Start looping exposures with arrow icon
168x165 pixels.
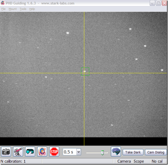click(30, 152)
